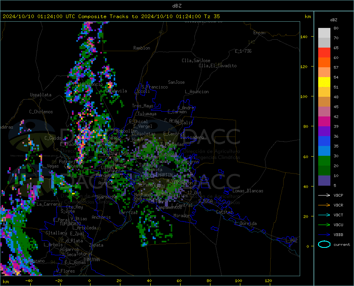Click the C_Chilenos map label
This screenshot has width=354, height=286.
pos(41,112)
